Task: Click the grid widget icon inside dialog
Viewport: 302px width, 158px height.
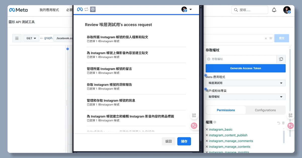Action: [194, 115]
